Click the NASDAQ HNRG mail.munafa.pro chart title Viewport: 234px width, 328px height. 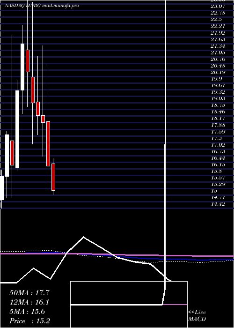point(42,6)
